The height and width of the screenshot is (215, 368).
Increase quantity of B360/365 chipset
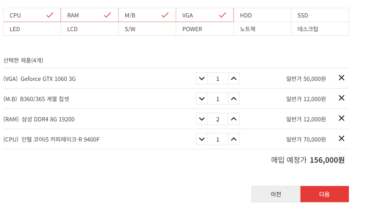pyautogui.click(x=234, y=99)
